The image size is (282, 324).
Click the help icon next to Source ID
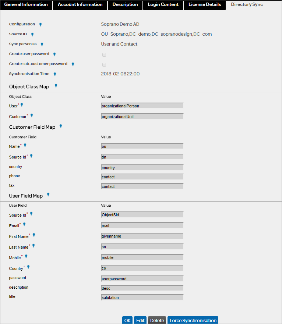[32, 35]
